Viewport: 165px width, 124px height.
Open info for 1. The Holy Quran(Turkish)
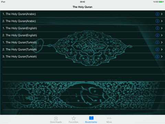point(157,42)
